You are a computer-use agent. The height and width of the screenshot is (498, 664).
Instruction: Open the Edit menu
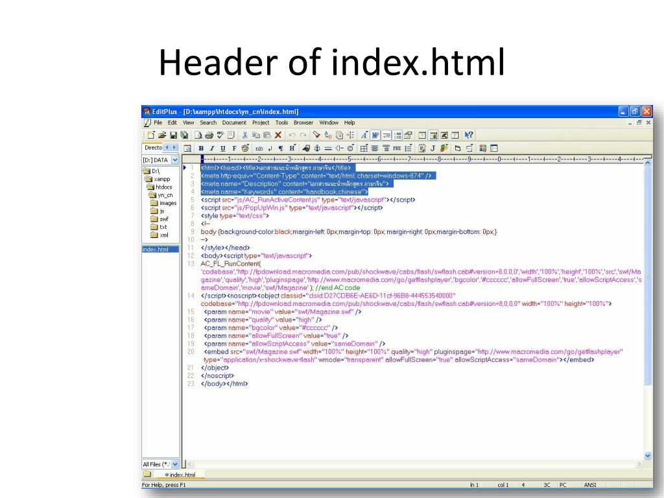point(172,123)
